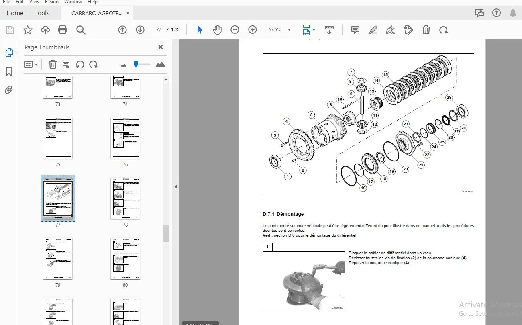Select page 77 thumbnail
This screenshot has height=325, width=522.
pos(58,198)
